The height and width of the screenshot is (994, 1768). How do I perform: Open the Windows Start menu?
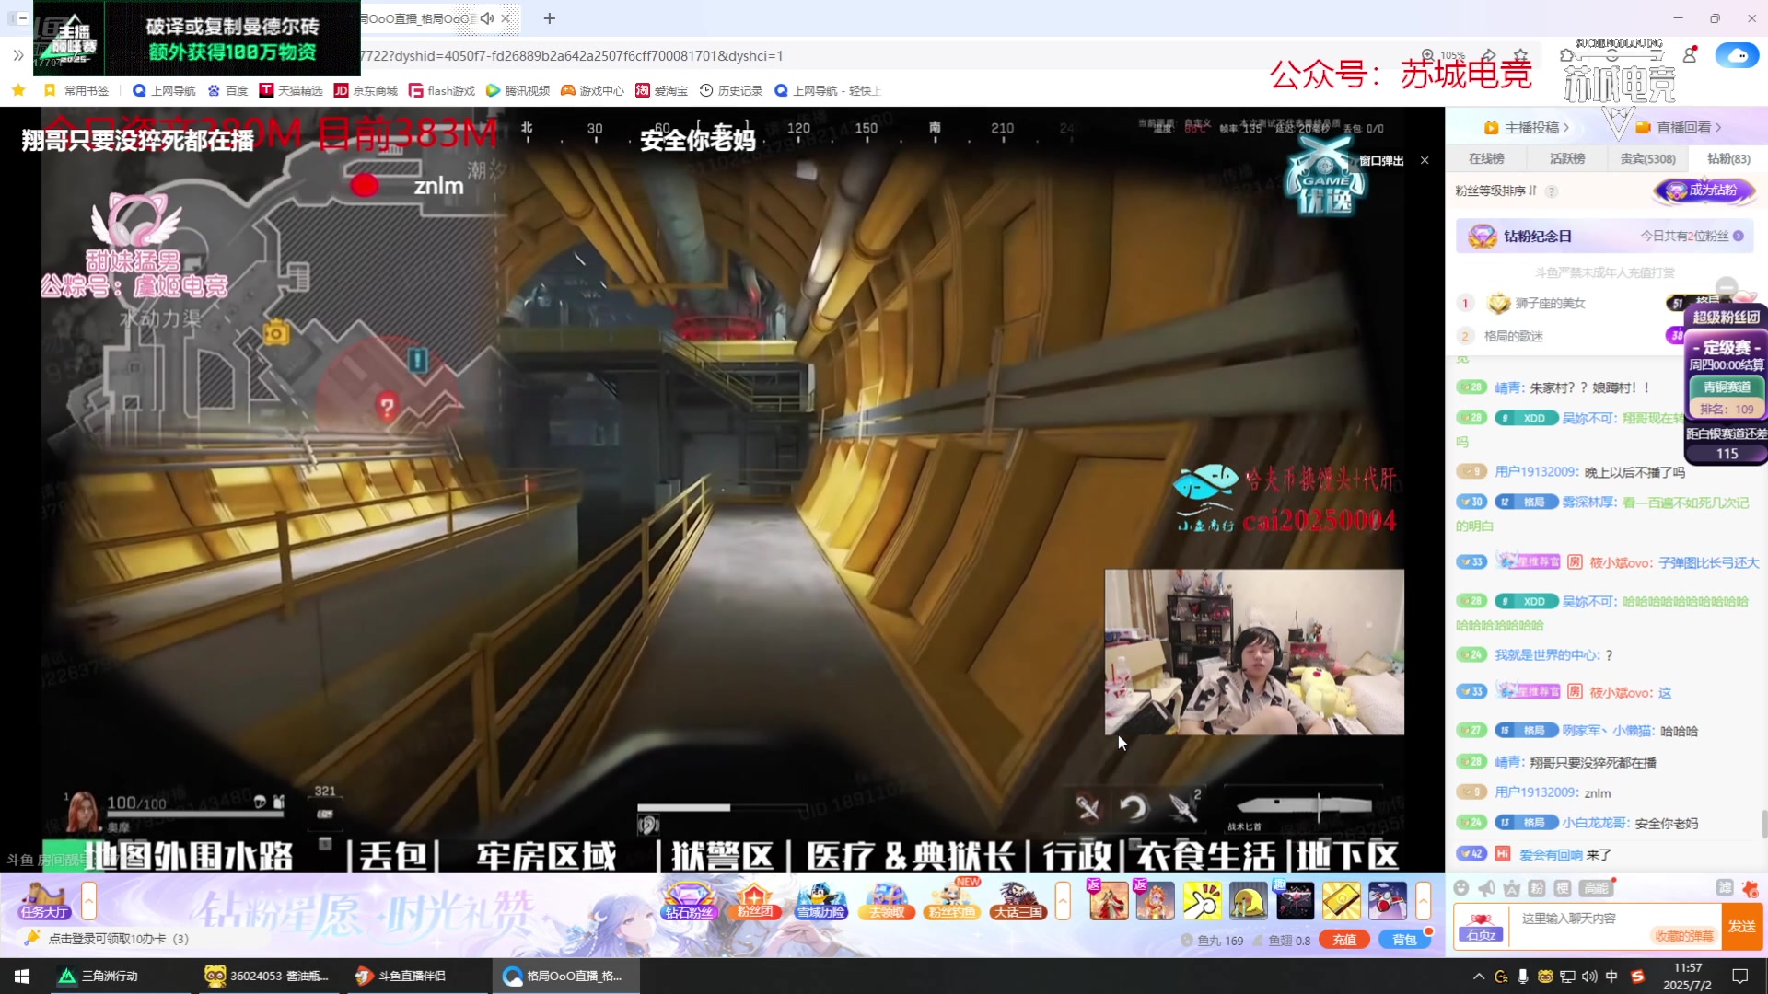click(x=22, y=976)
